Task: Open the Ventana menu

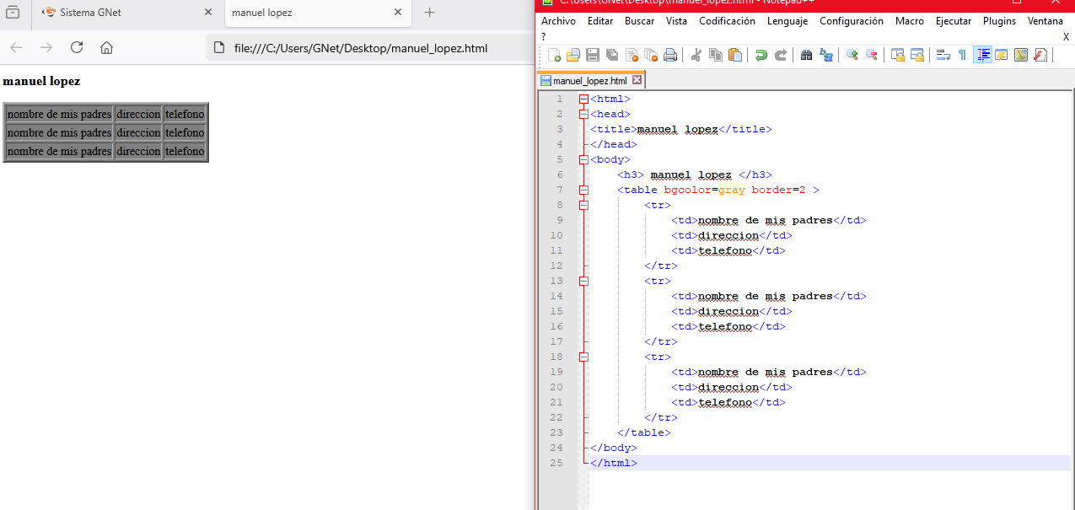Action: tap(1045, 21)
